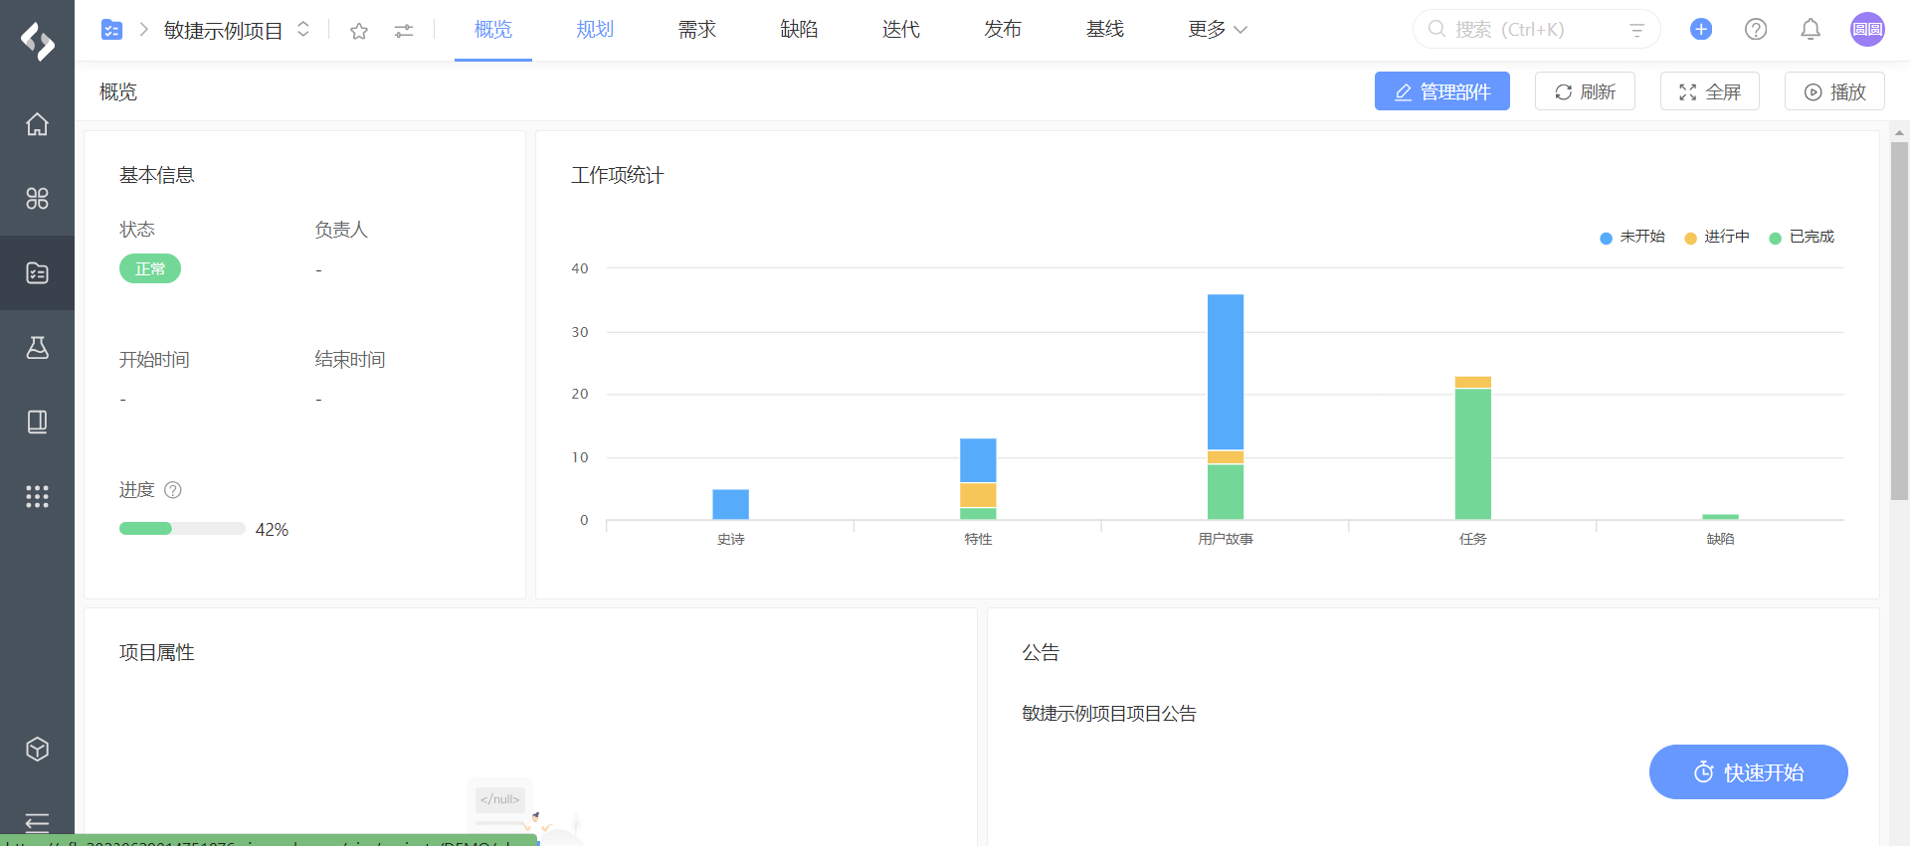
Task: Open the notifications bell
Action: point(1811,29)
